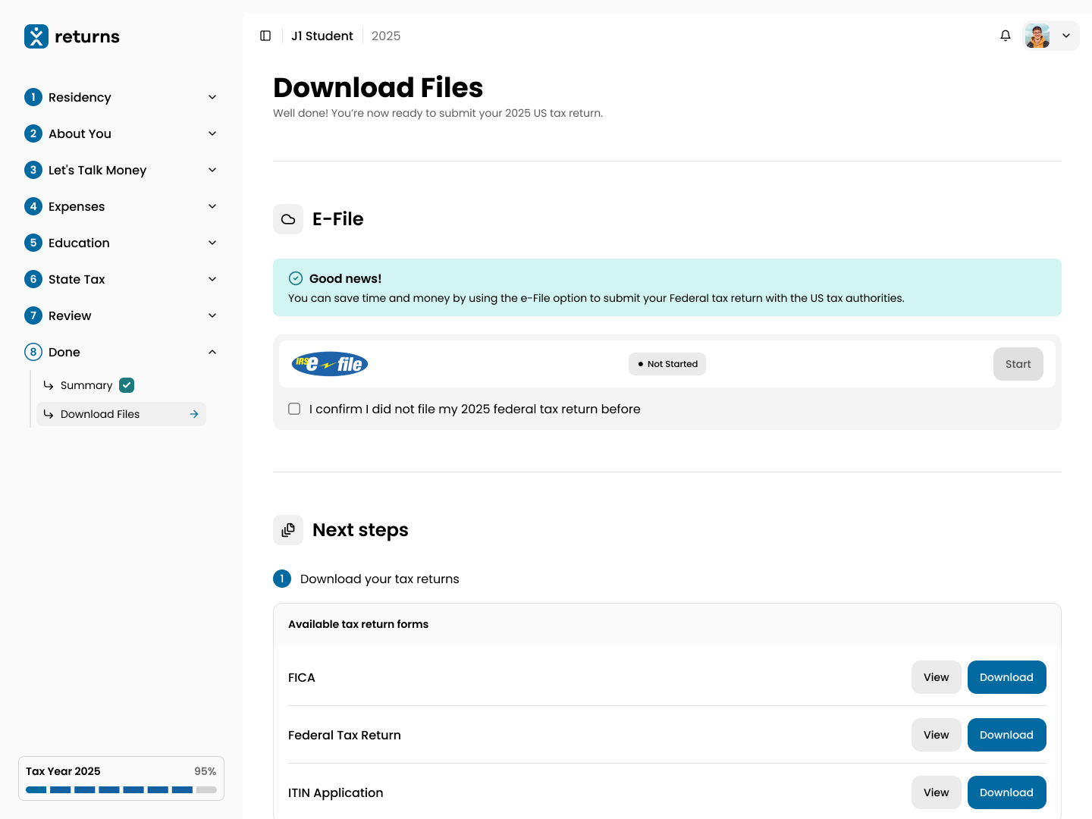1092x819 pixels.
Task: View the FICA form
Action: pyautogui.click(x=936, y=677)
